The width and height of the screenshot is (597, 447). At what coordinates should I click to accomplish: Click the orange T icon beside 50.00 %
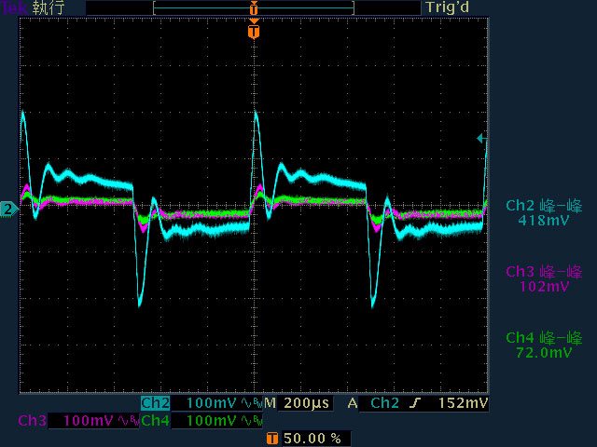271,438
